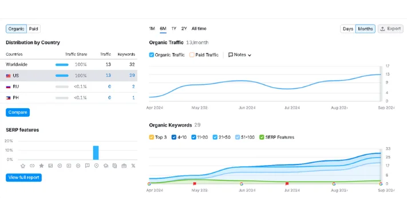407x216 pixels.
Task: Switch to the 1M time range
Action: [x=152, y=29]
